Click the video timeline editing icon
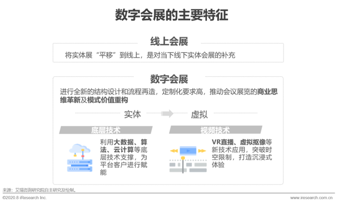 point(188,160)
